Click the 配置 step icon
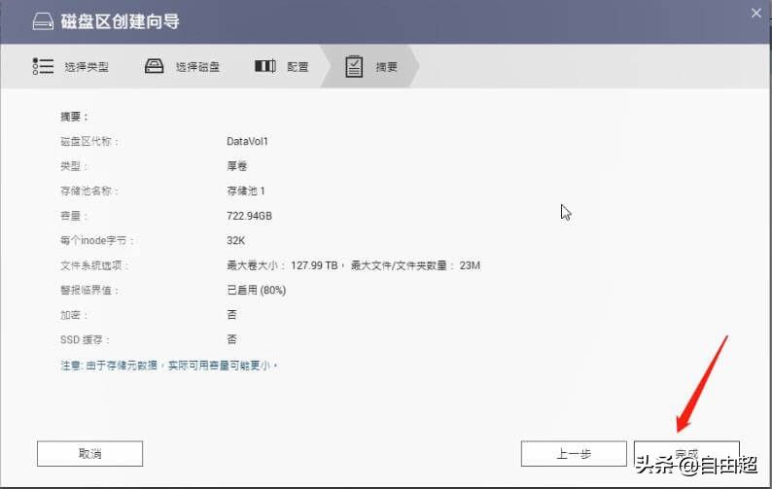 [x=265, y=67]
